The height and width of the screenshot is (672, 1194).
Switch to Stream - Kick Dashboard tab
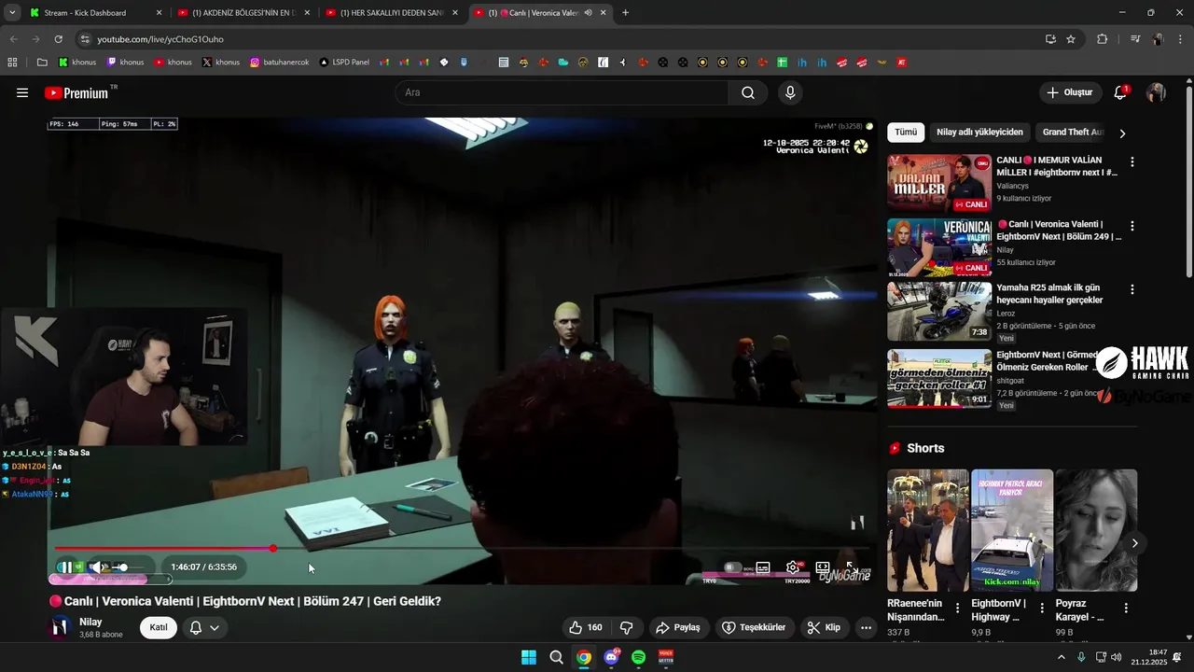click(x=93, y=13)
